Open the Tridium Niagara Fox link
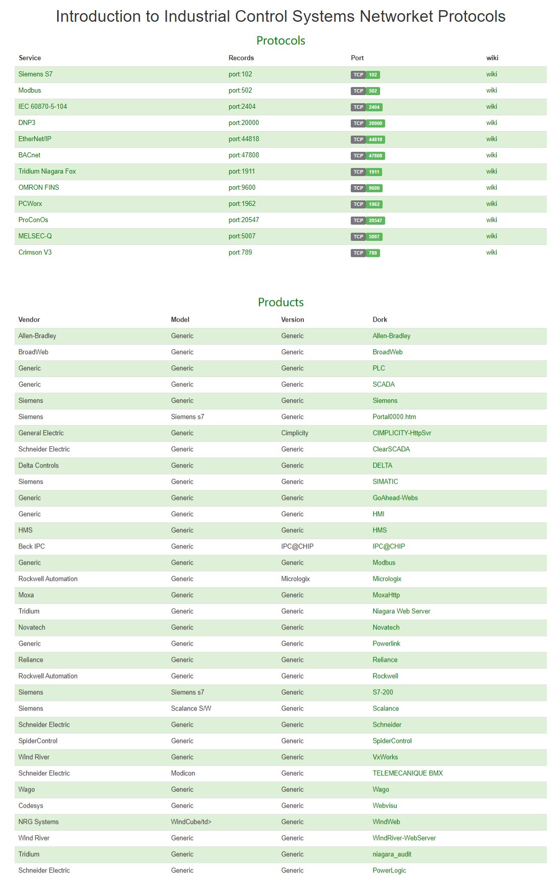558x887 pixels. [x=47, y=172]
